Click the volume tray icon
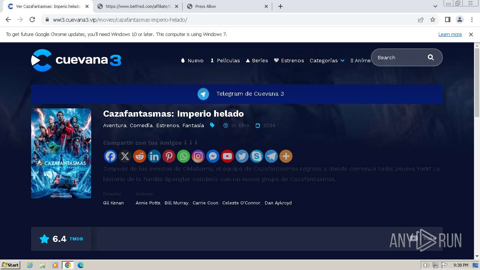 point(426,265)
